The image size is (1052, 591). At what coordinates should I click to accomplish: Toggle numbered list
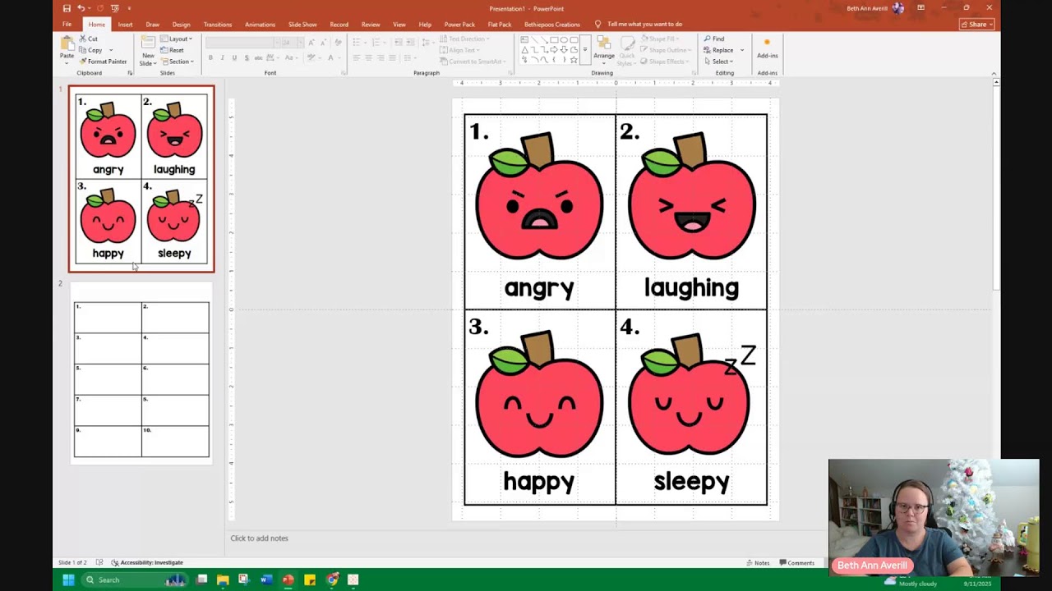pos(375,42)
